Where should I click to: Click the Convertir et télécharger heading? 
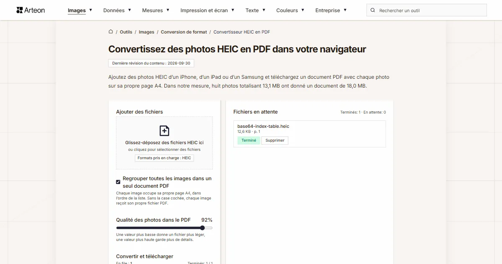click(x=145, y=256)
